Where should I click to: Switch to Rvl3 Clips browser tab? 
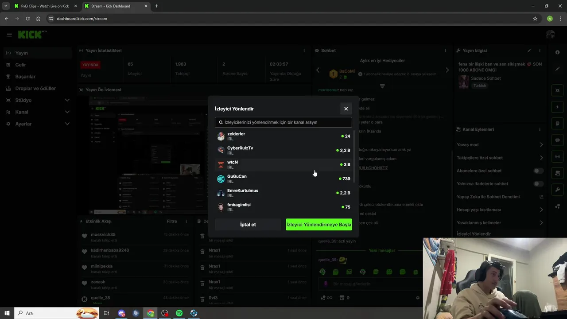[45, 6]
